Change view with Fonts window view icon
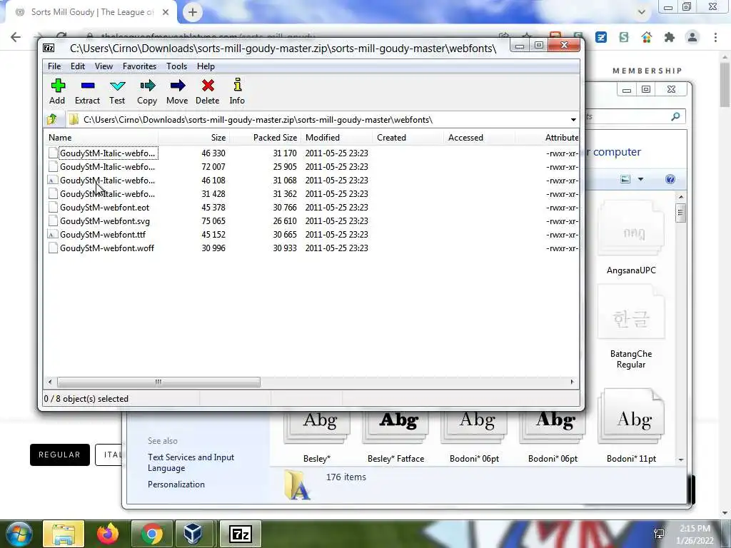 625,179
